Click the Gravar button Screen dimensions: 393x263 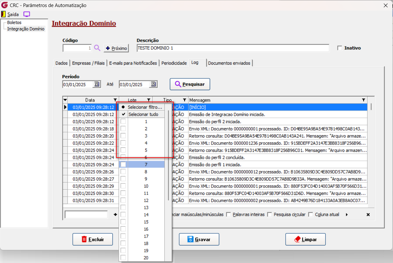(x=199, y=239)
